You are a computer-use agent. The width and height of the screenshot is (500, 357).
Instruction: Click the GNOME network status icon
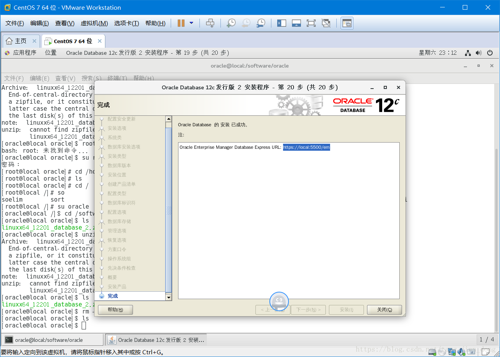(x=468, y=53)
